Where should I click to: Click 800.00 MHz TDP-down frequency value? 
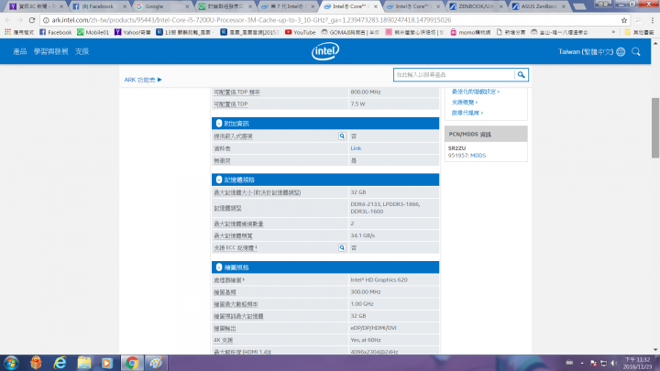coord(366,92)
